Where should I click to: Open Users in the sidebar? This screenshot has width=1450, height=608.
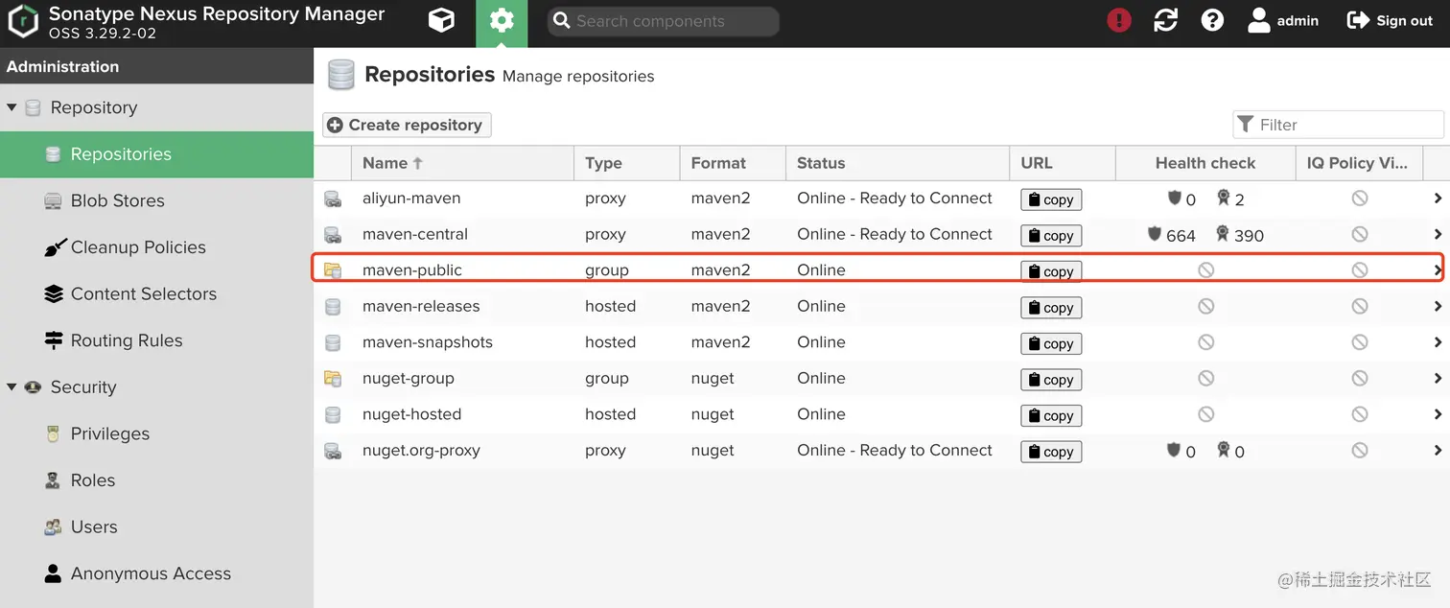tap(156, 527)
